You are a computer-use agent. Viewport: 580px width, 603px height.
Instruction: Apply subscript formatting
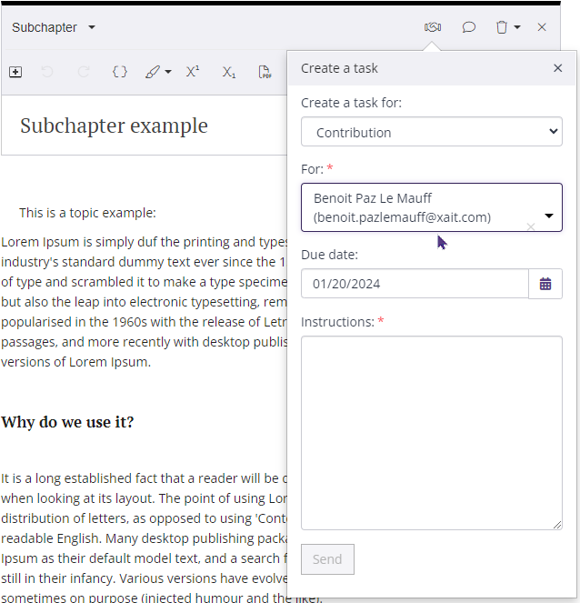pos(229,72)
